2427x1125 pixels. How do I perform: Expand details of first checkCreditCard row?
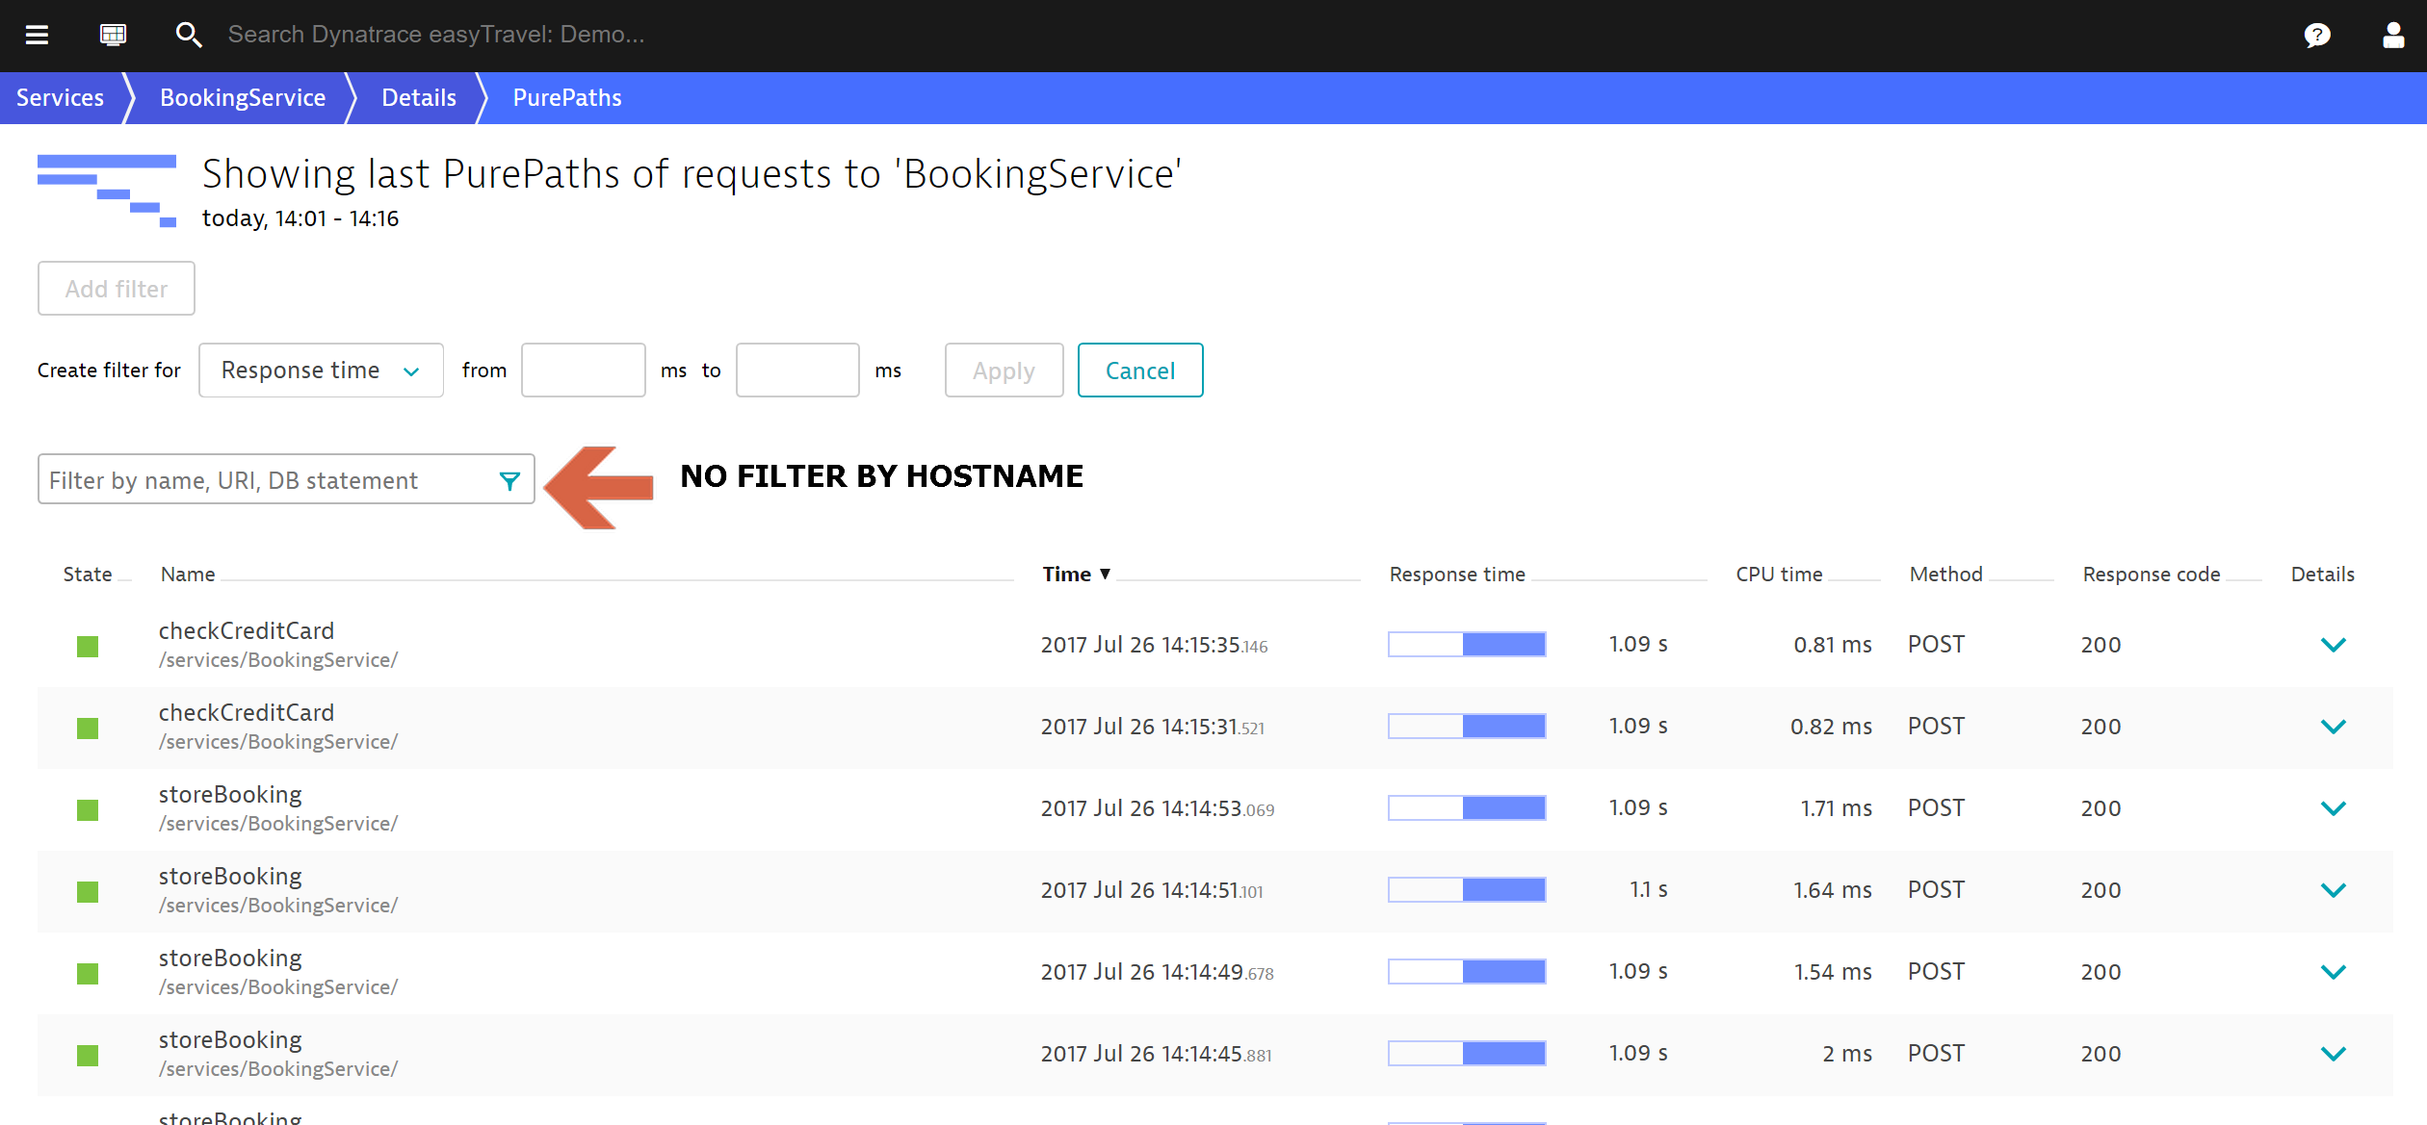(2333, 645)
